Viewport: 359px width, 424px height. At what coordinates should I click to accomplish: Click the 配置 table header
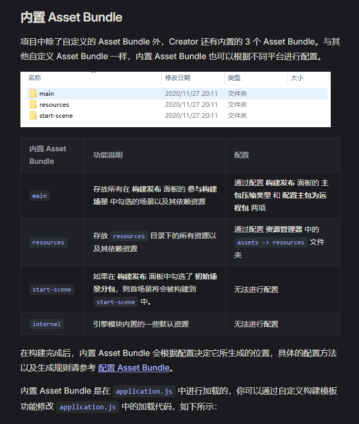pyautogui.click(x=242, y=155)
